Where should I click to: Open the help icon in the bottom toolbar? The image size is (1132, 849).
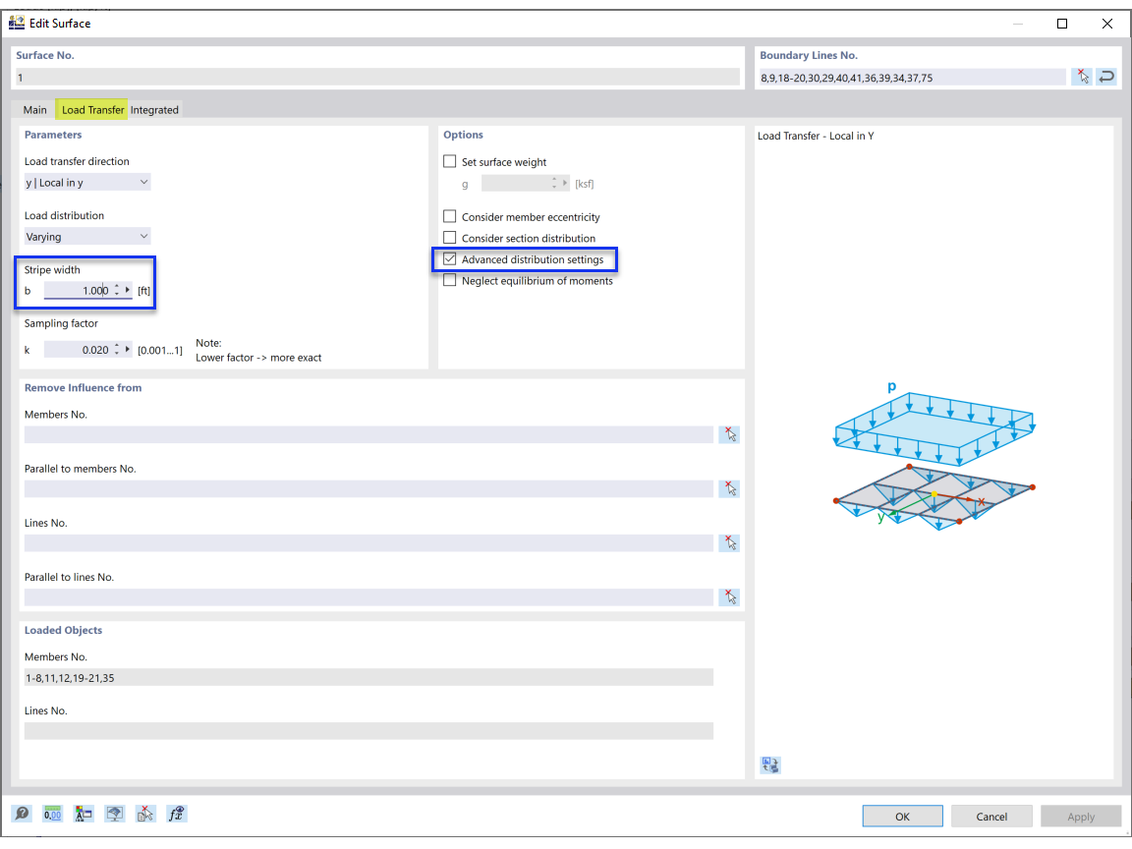[22, 814]
